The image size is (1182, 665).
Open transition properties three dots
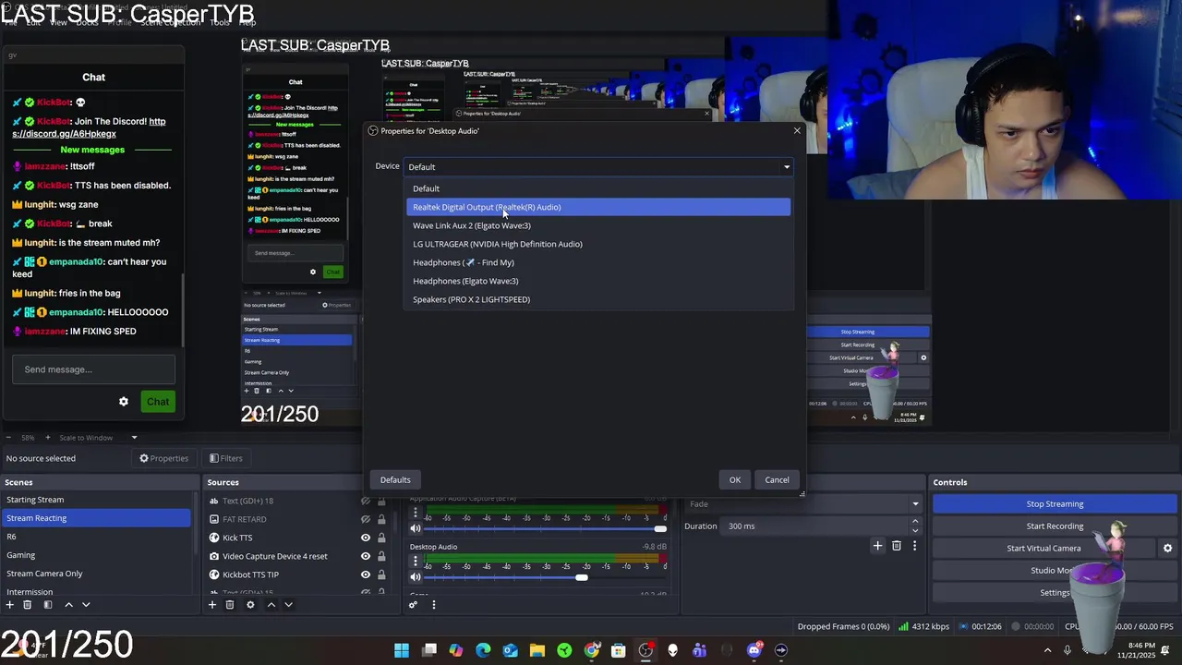(x=915, y=546)
